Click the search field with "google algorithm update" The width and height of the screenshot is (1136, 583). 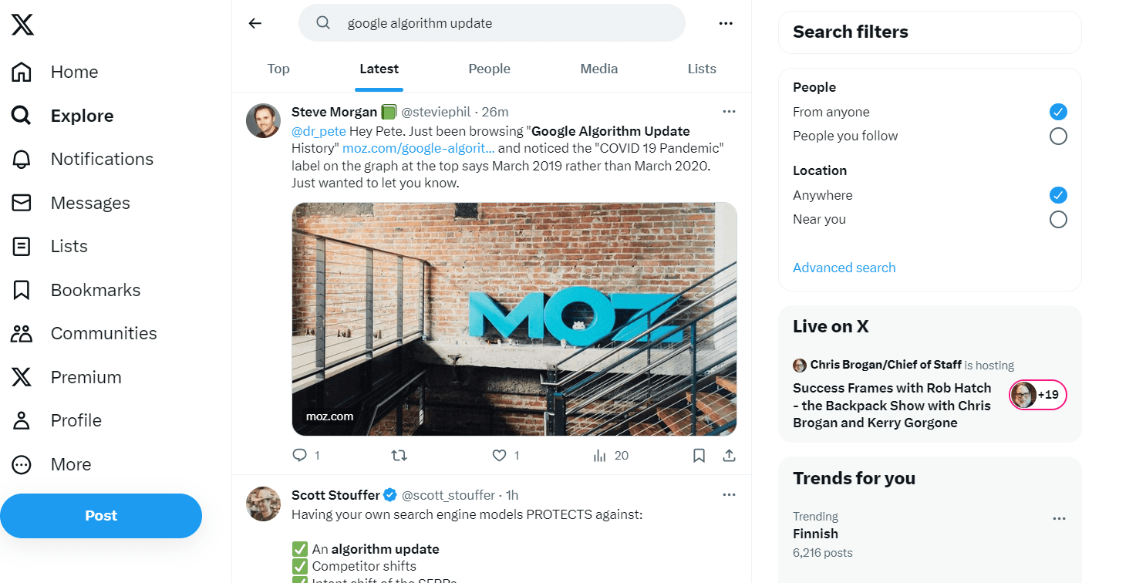(492, 23)
